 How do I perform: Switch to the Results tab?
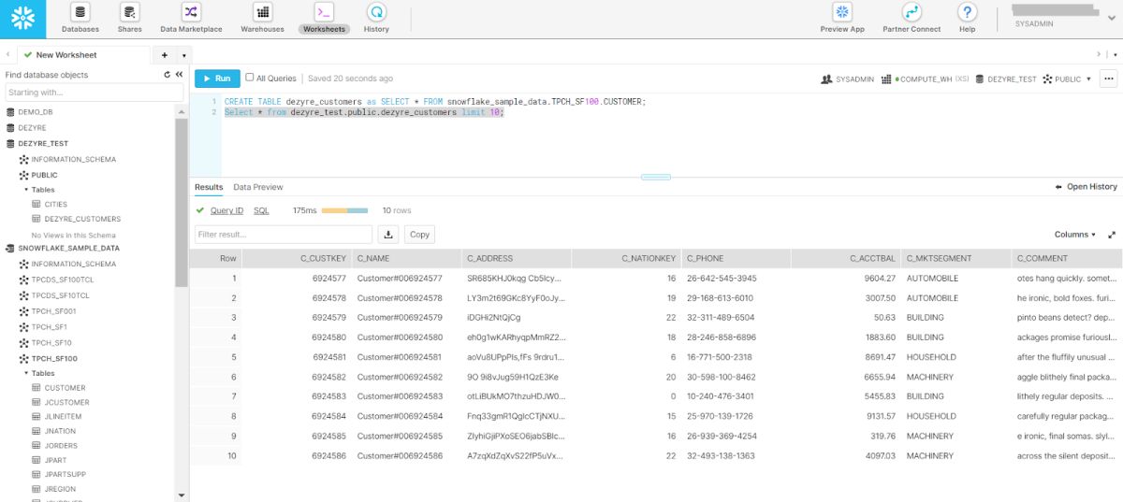tap(209, 187)
